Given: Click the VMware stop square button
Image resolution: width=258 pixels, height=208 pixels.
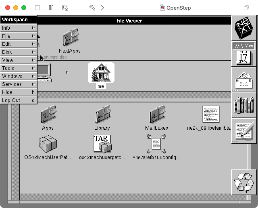Looking at the screenshot, I should coord(37,8).
